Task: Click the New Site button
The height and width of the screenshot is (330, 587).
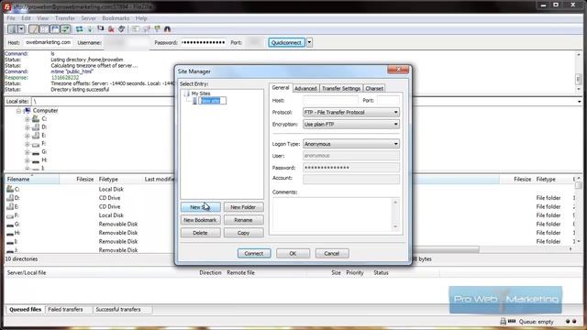Action: (x=200, y=207)
